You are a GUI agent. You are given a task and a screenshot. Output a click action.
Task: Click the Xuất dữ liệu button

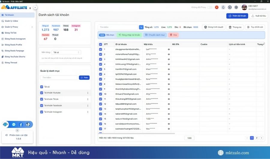click(x=259, y=16)
